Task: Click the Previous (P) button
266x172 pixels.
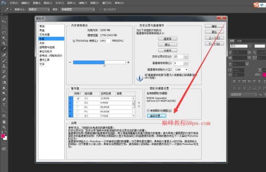Action: click(x=214, y=38)
